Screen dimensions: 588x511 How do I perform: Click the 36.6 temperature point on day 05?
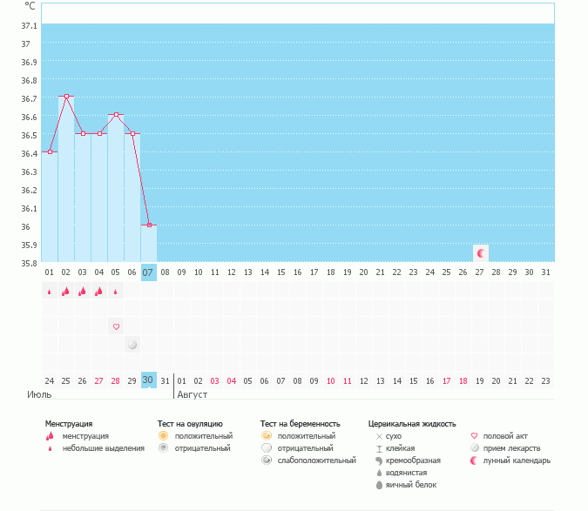116,115
